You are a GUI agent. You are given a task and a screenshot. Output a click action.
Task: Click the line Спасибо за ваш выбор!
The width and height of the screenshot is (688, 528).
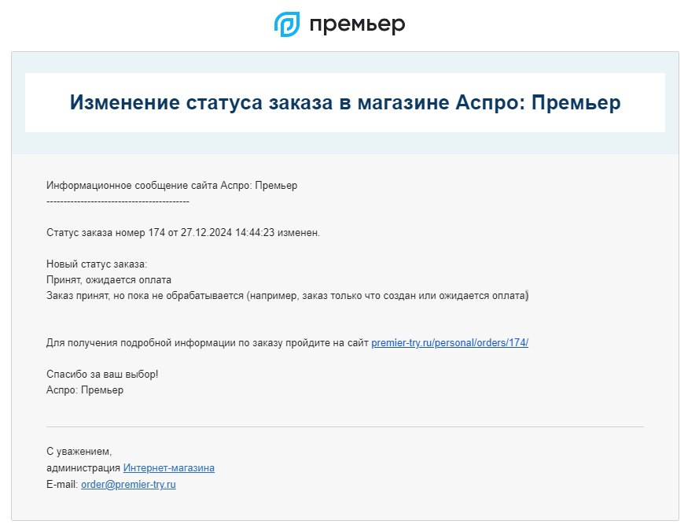click(x=102, y=375)
